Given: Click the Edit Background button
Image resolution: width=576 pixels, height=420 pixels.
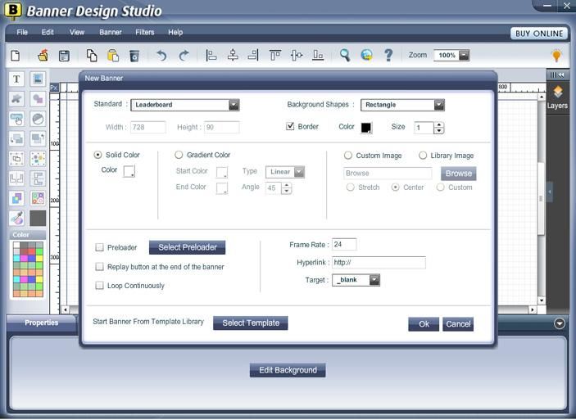Looking at the screenshot, I should pyautogui.click(x=288, y=370).
